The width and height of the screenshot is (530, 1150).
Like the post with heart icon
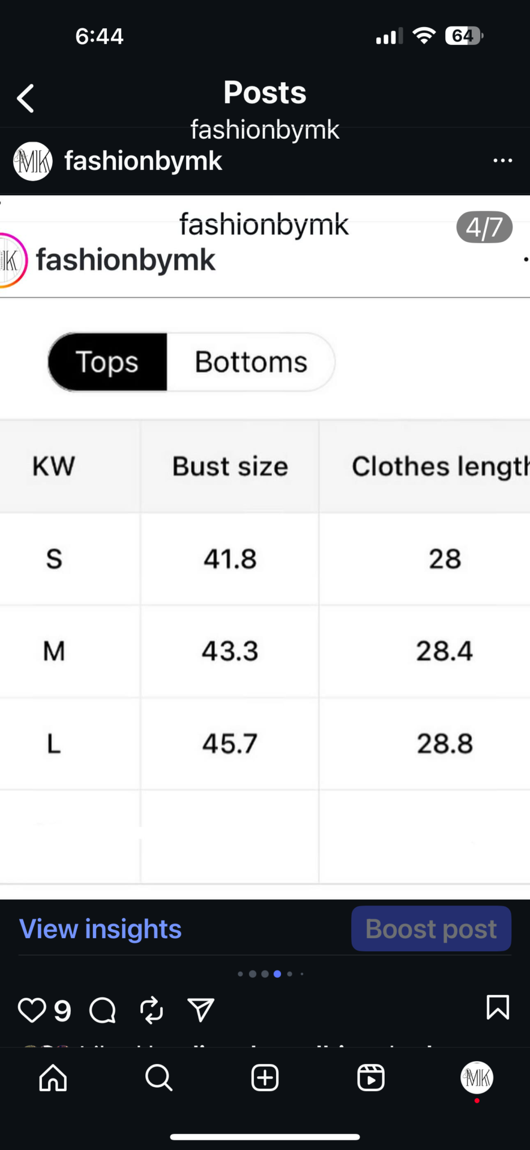pyautogui.click(x=32, y=1010)
